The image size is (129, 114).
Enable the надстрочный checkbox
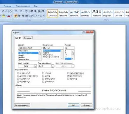click(x=18, y=79)
